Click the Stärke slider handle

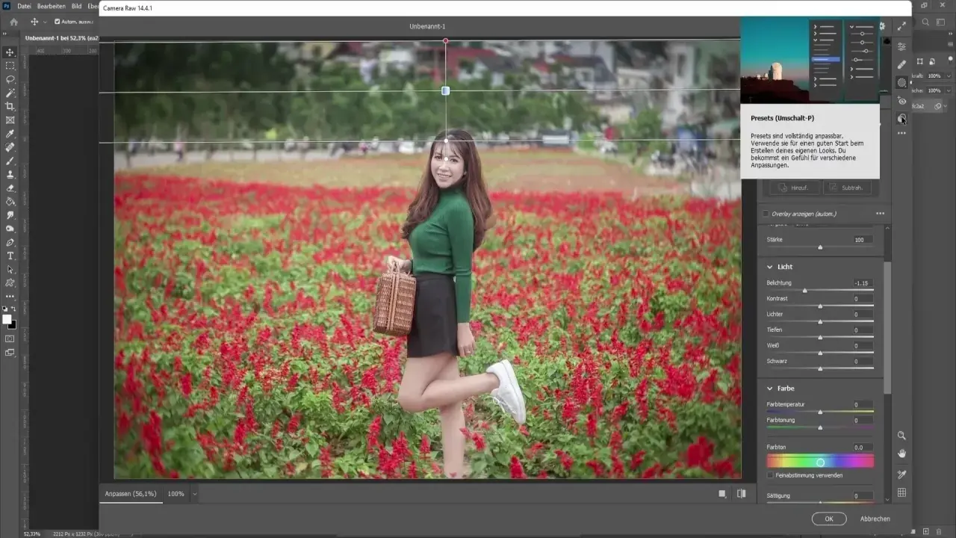click(x=820, y=247)
